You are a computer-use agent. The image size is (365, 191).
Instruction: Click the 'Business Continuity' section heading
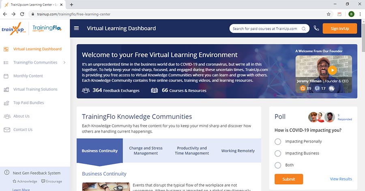pyautogui.click(x=104, y=174)
